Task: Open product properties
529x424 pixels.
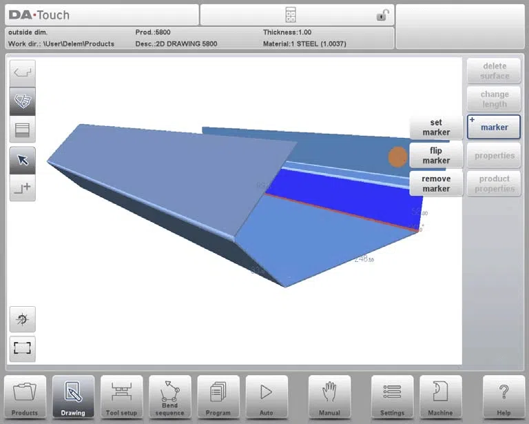Action: [x=495, y=183]
